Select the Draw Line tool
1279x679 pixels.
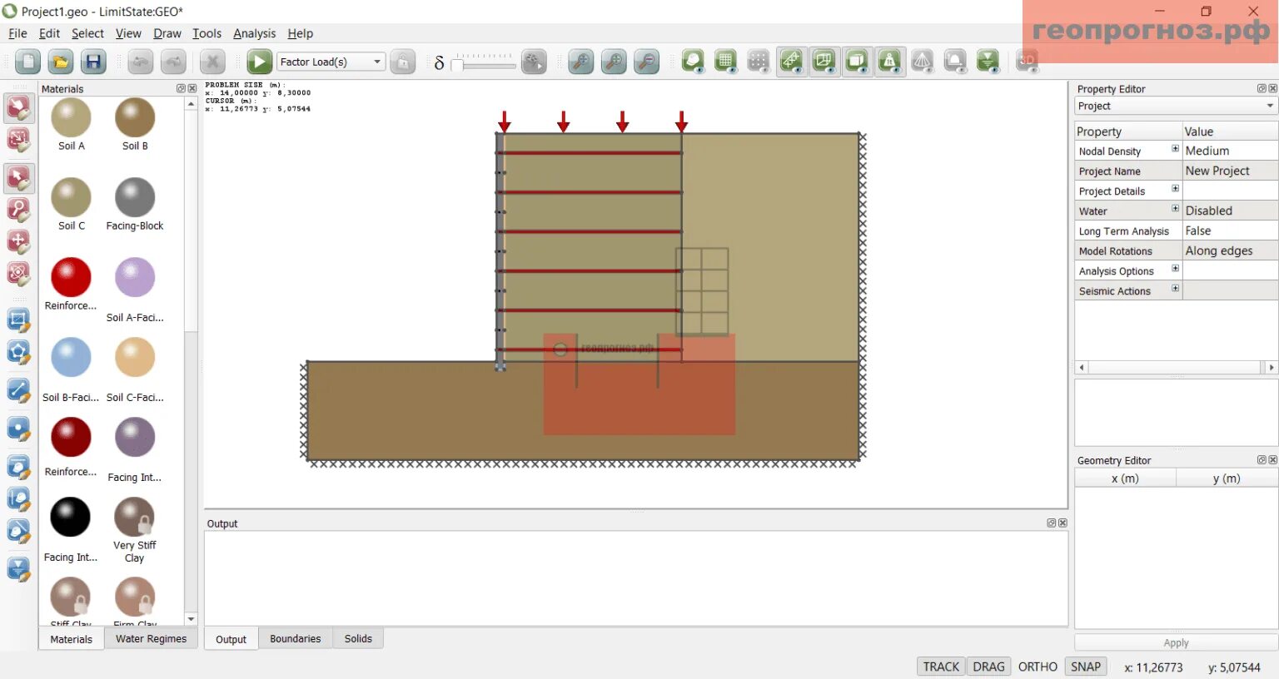point(18,390)
